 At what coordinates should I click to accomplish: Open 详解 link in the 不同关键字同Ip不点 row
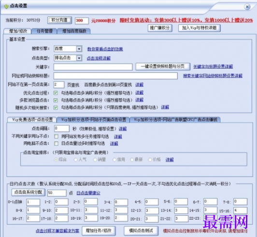coord(118,137)
